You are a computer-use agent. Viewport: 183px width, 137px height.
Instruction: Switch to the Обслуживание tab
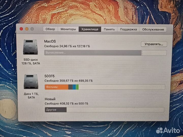(153, 29)
